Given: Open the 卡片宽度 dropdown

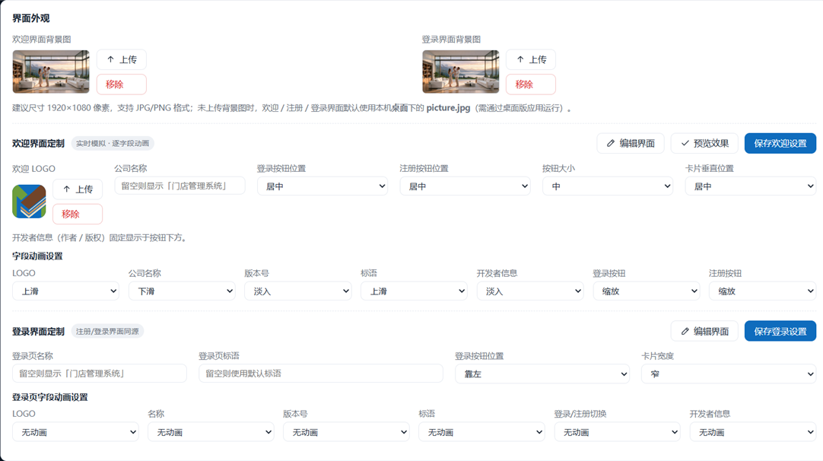Looking at the screenshot, I should click(x=729, y=374).
